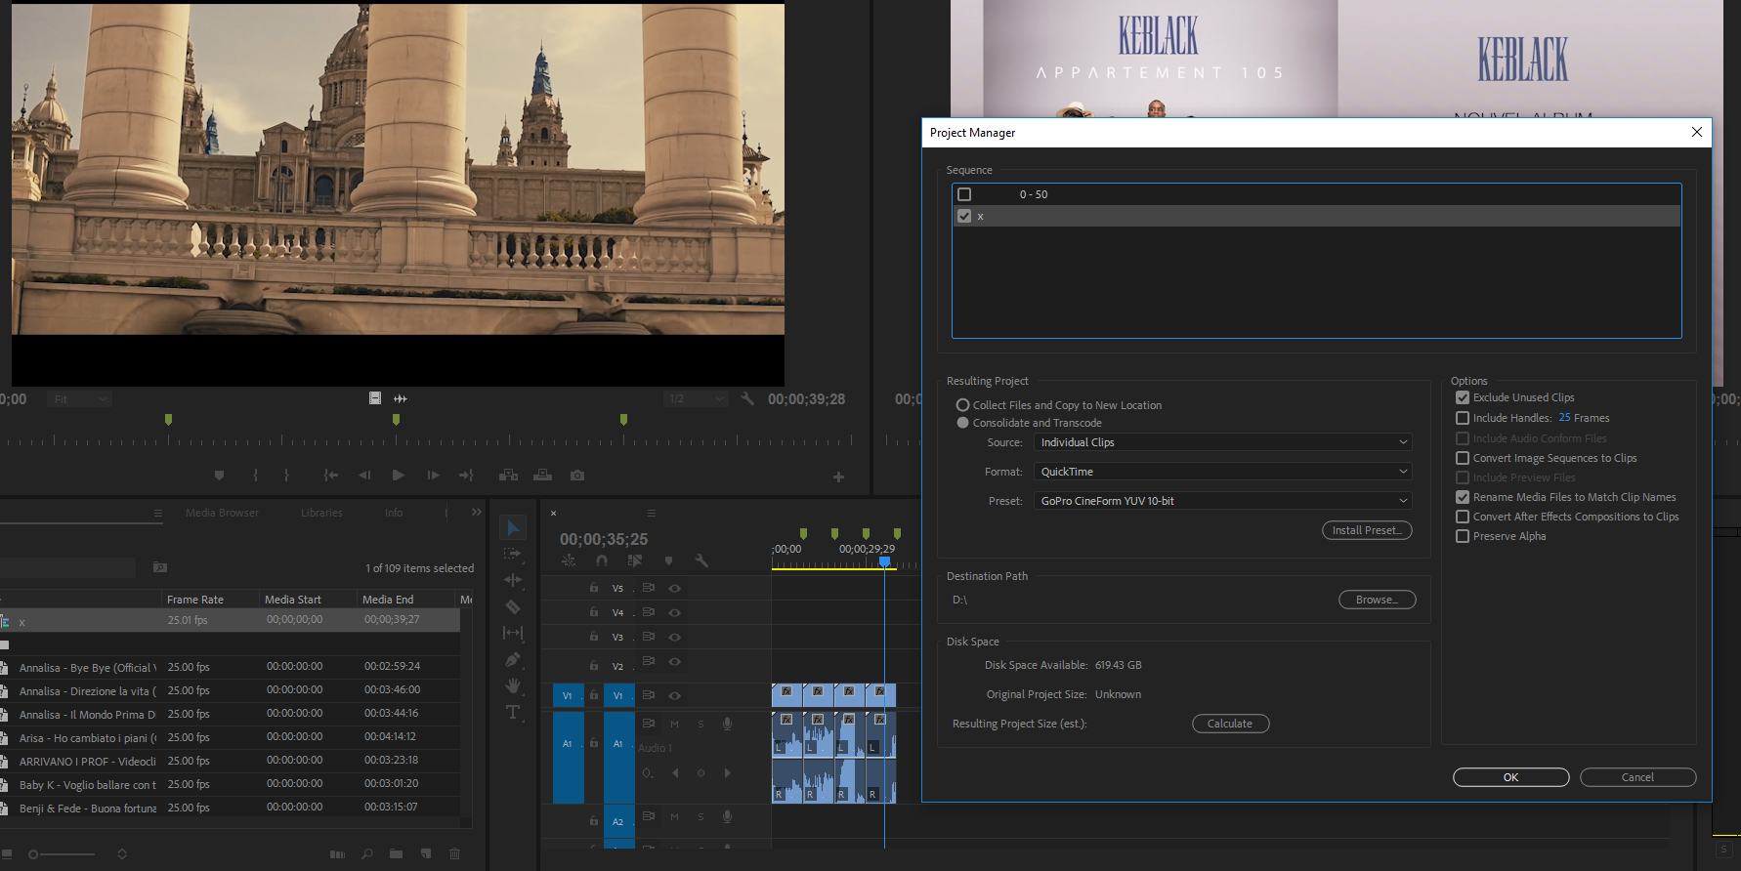The width and height of the screenshot is (1741, 871).
Task: Enable Include Handles checkbox
Action: tap(1463, 418)
